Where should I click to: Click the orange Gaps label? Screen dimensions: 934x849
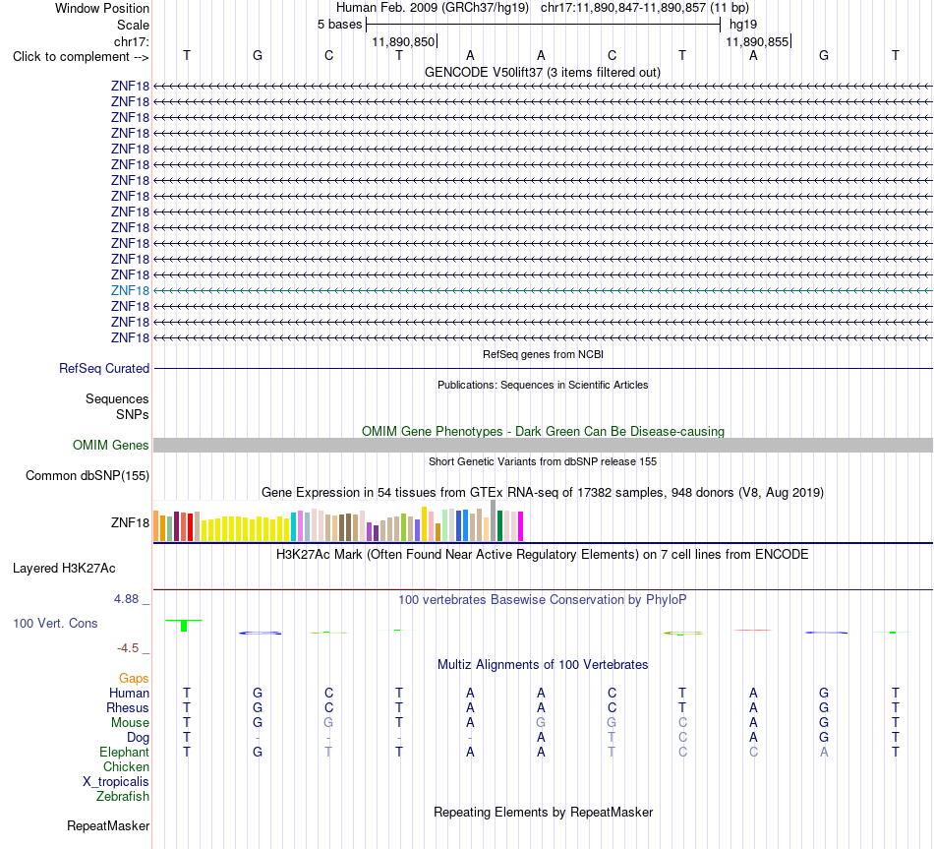[134, 679]
